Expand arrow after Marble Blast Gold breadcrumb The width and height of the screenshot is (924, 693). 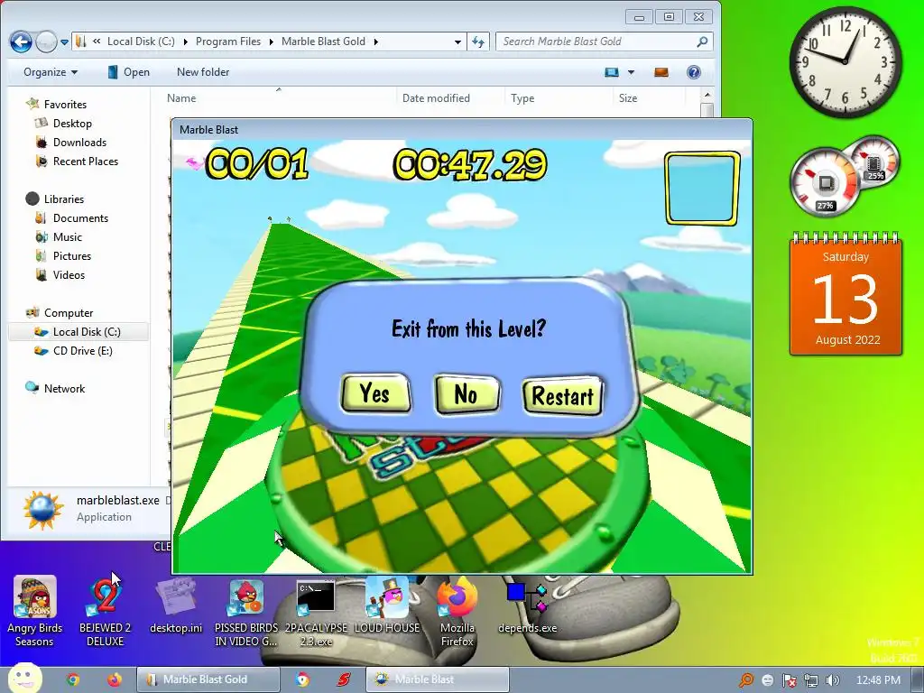(x=375, y=42)
